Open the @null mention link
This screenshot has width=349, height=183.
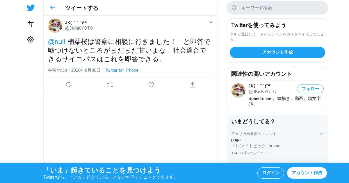[x=56, y=42]
